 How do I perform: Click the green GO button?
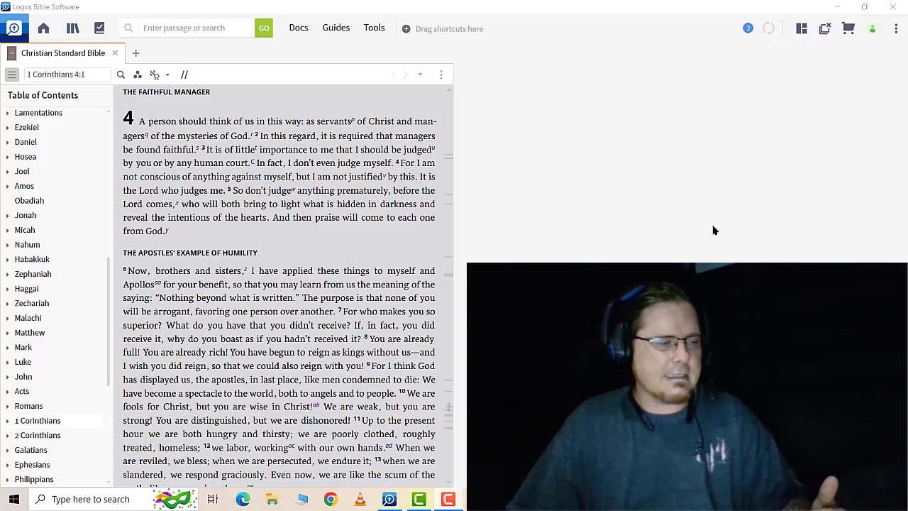pyautogui.click(x=264, y=28)
